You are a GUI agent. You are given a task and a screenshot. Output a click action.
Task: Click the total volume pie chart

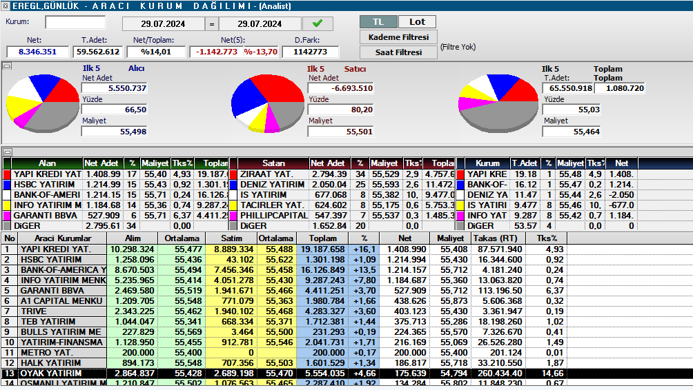[x=498, y=103]
